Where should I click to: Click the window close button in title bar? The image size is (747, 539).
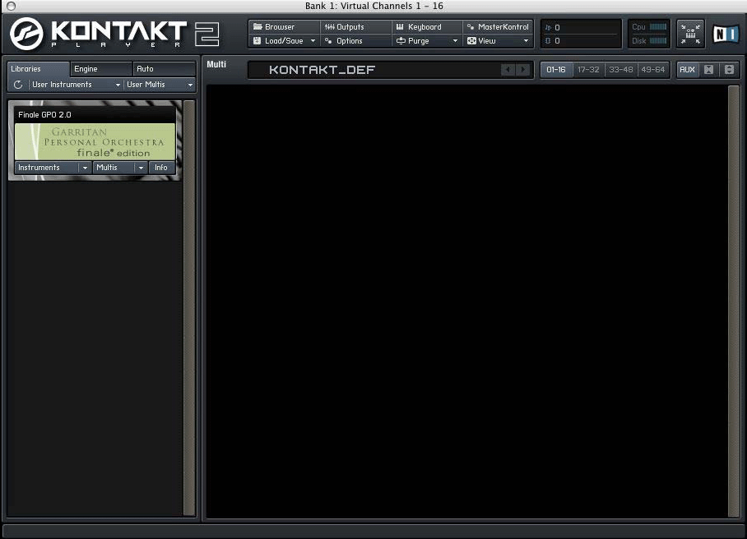point(11,6)
